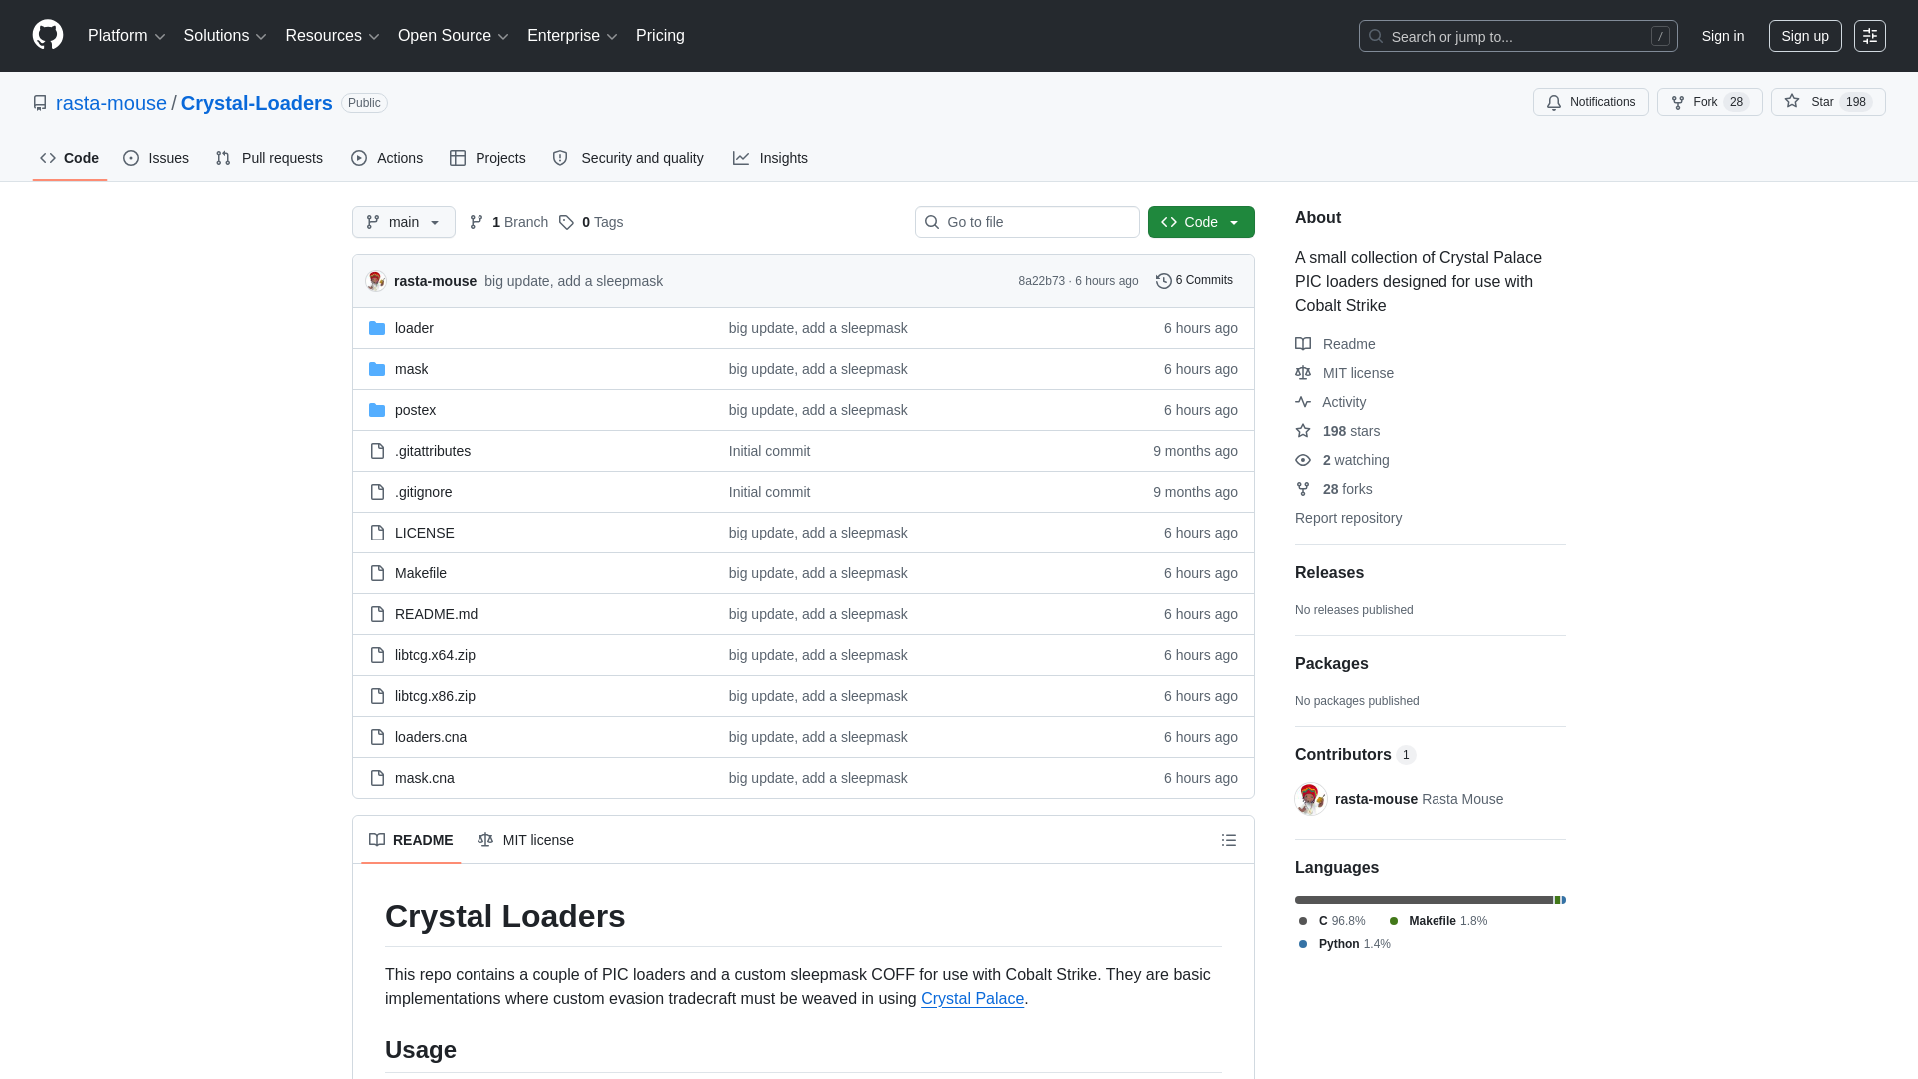Click the Sign up button

(1804, 36)
